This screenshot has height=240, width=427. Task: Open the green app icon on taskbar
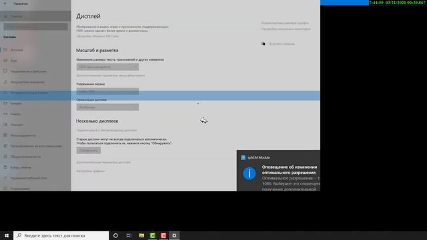153,235
